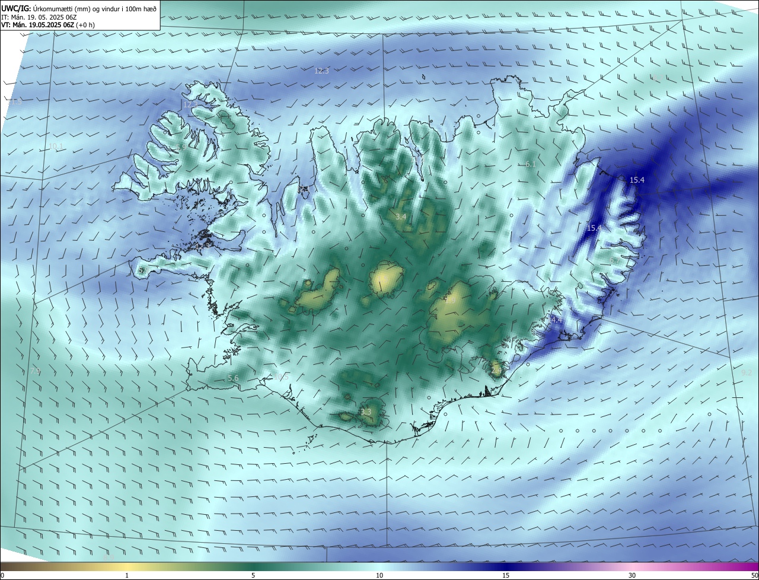
Task: Click the map value label 10.1
Action: pyautogui.click(x=56, y=146)
